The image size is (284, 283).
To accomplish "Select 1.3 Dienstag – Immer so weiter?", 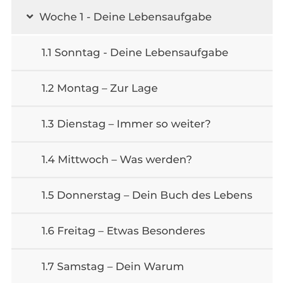I will pyautogui.click(x=126, y=124).
